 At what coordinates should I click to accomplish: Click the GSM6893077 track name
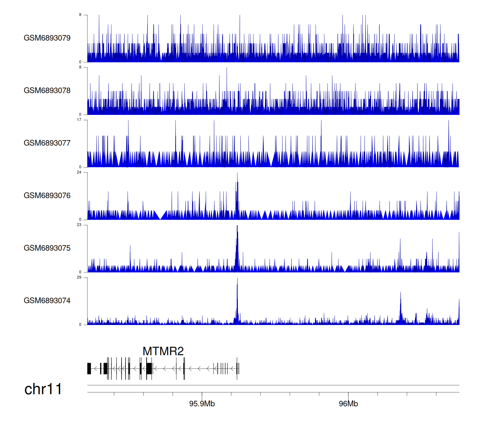coord(47,143)
